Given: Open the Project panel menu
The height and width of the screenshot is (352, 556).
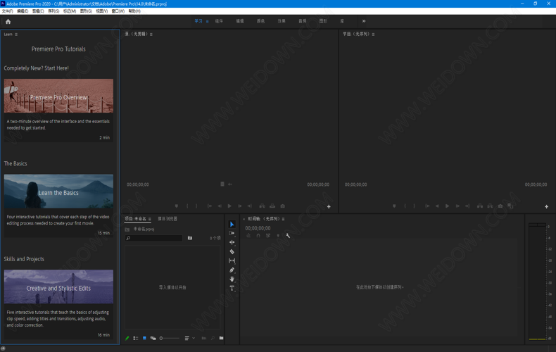Looking at the screenshot, I should (150, 219).
